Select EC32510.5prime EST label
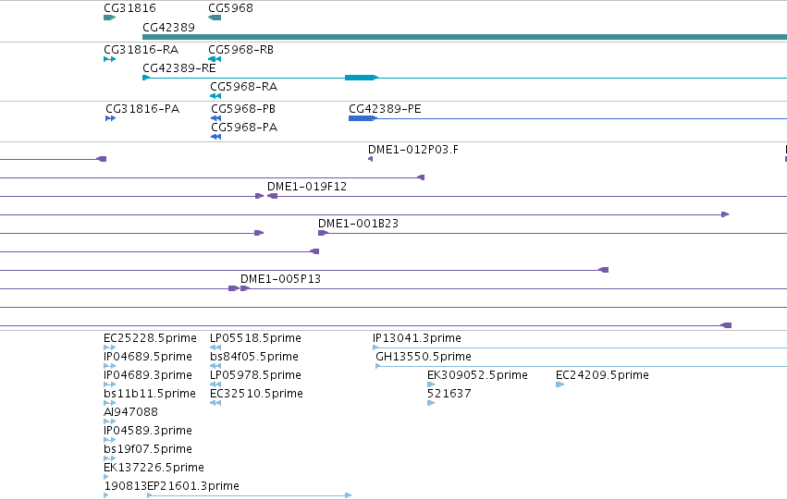Screen dimensions: 787x500 256,393
